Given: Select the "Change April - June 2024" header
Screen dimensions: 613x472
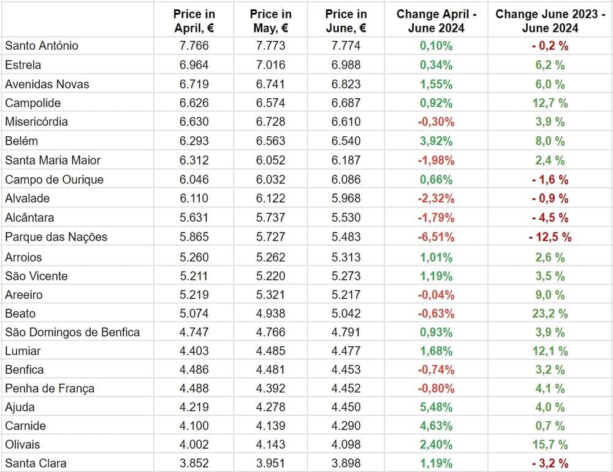Looking at the screenshot, I should 436,20.
